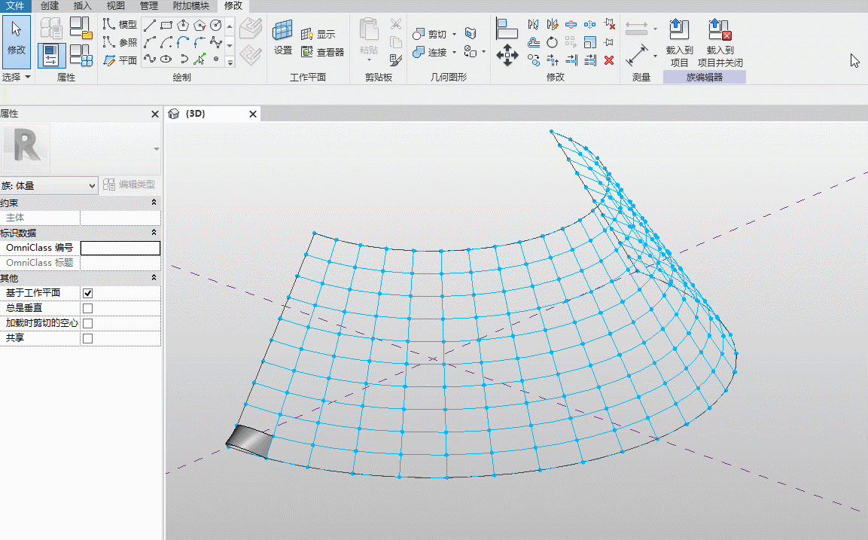Open the 族: 体量 dropdown

click(x=49, y=185)
